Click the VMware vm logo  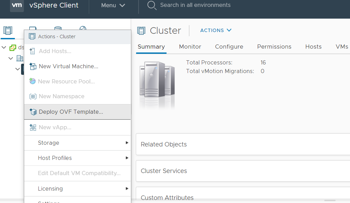tap(17, 5)
